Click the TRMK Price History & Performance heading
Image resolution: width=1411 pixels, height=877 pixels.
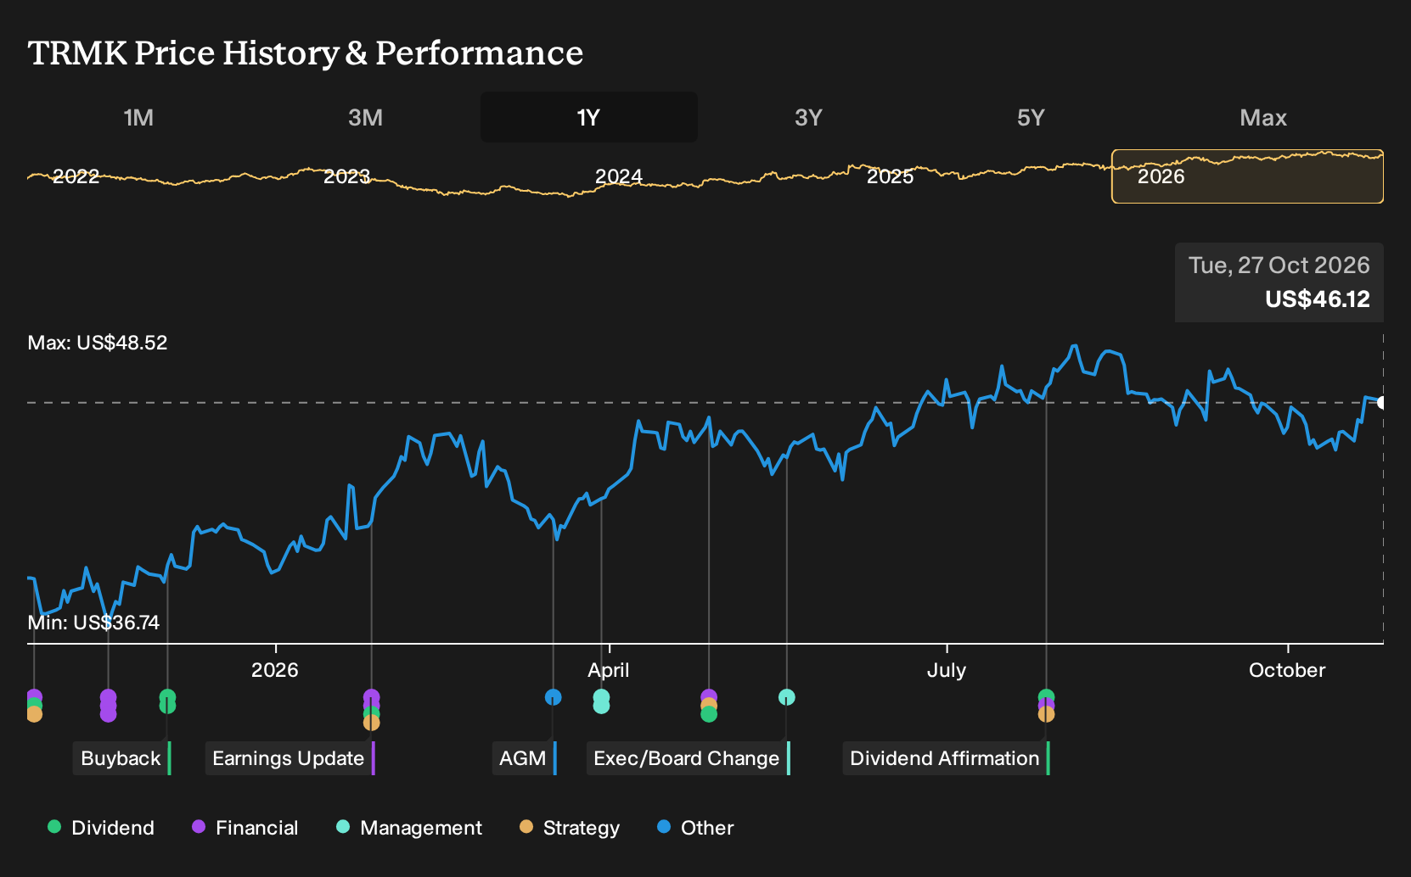306,53
